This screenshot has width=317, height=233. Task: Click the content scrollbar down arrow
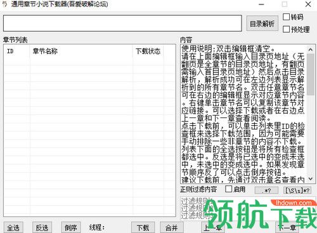(x=311, y=179)
